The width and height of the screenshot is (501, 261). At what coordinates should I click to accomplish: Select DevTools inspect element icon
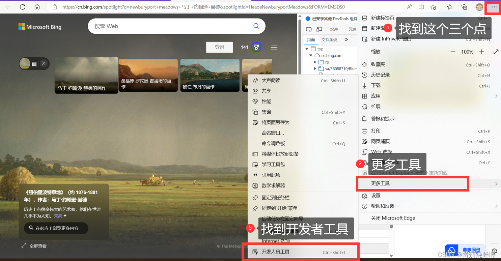[308, 29]
